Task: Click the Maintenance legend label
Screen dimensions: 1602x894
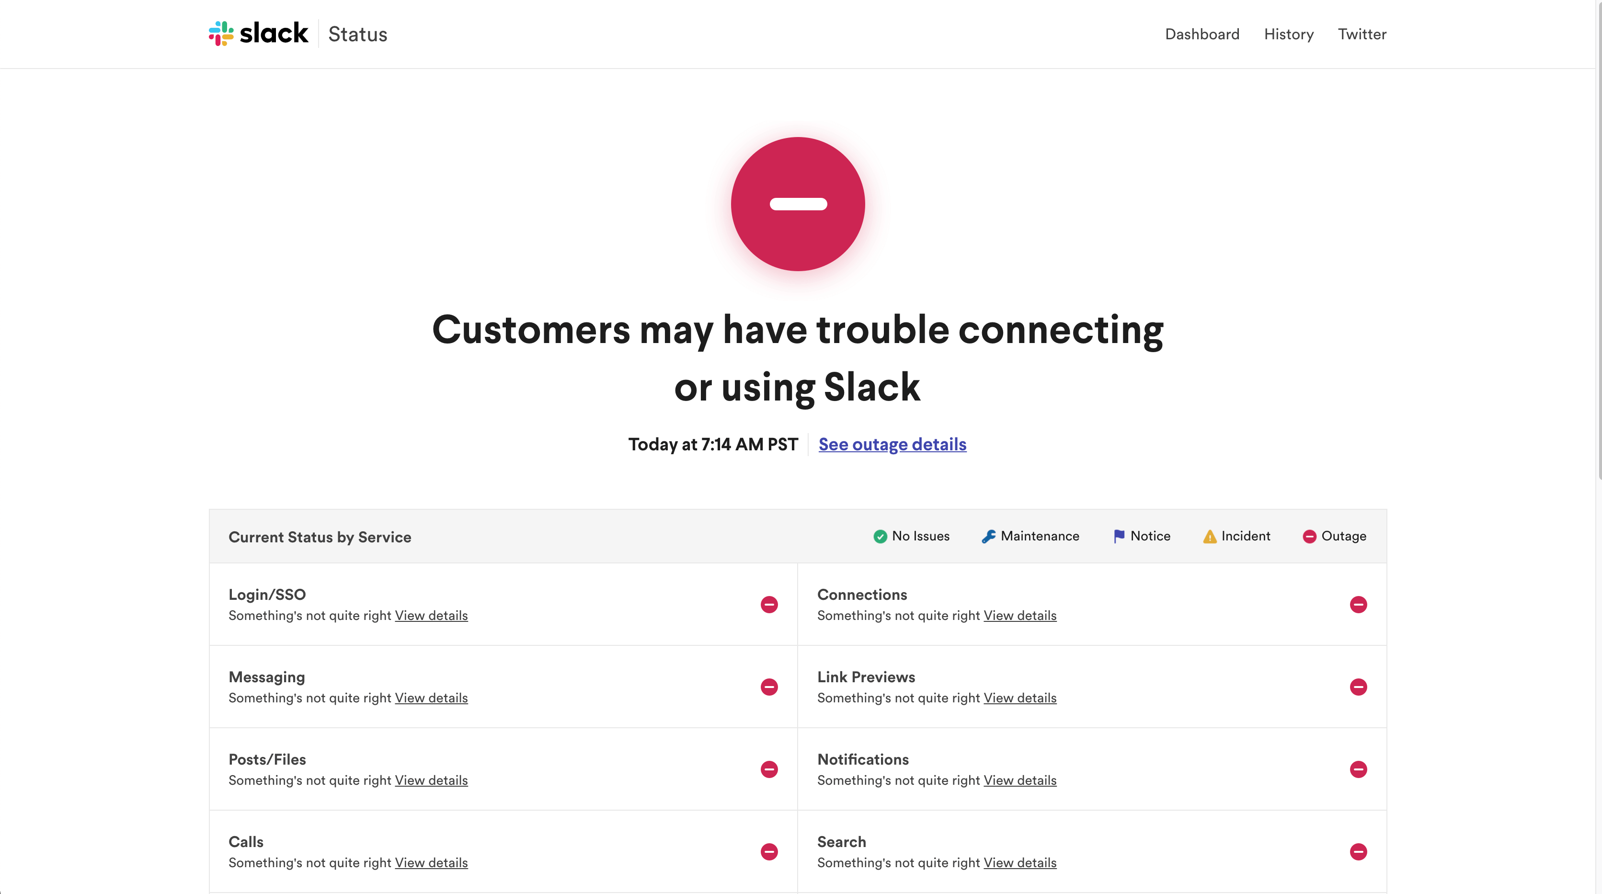Action: click(x=1040, y=536)
